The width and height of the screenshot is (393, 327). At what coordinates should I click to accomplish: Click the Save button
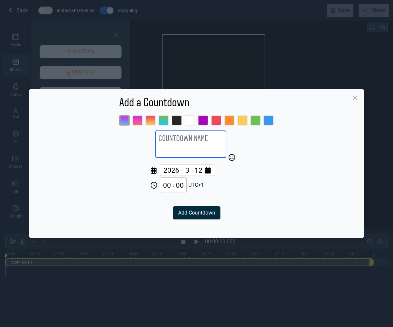pos(340,10)
